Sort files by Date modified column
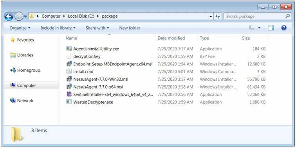Viewport: 296px width, 148px height. tap(171, 38)
